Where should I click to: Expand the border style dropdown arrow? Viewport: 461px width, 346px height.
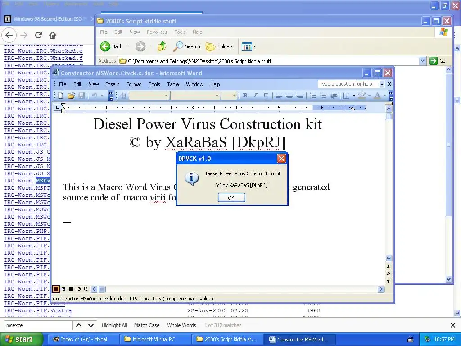[354, 96]
